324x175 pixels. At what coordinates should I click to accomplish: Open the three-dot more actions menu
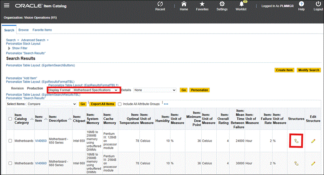coord(166,104)
